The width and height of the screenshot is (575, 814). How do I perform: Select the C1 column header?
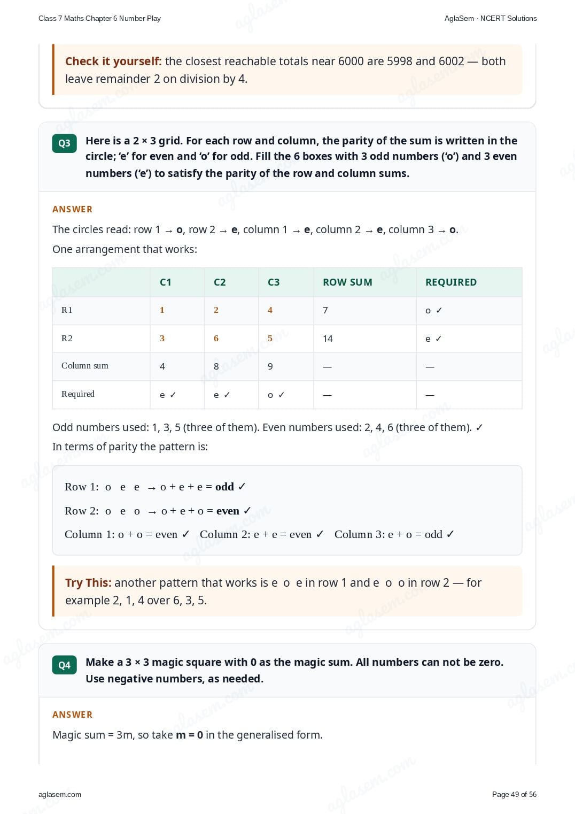click(x=177, y=282)
